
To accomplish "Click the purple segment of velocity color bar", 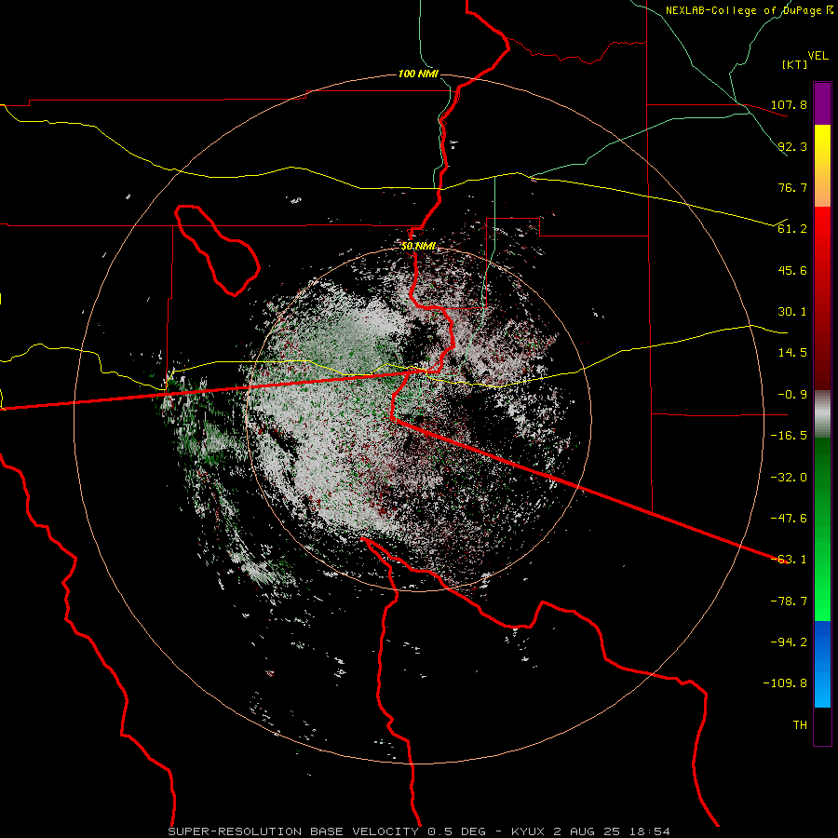I will click(x=822, y=103).
